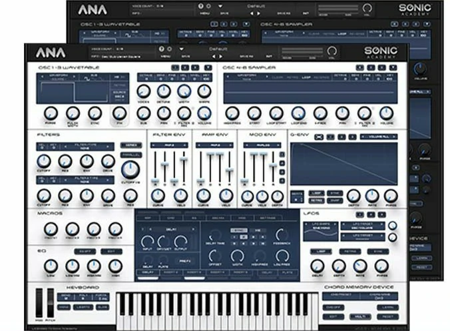Step to previous LFO shape arrow
This screenshot has width=450, height=331.
click(306, 224)
